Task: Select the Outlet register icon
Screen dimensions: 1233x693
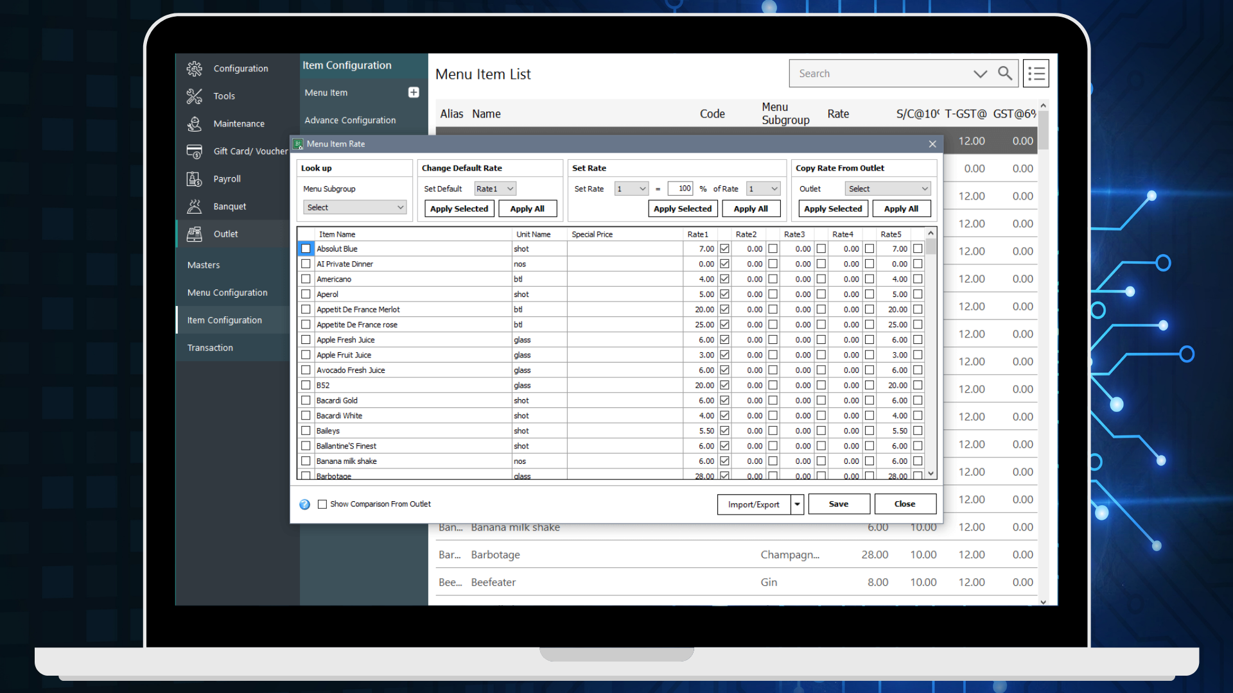Action: coord(195,234)
